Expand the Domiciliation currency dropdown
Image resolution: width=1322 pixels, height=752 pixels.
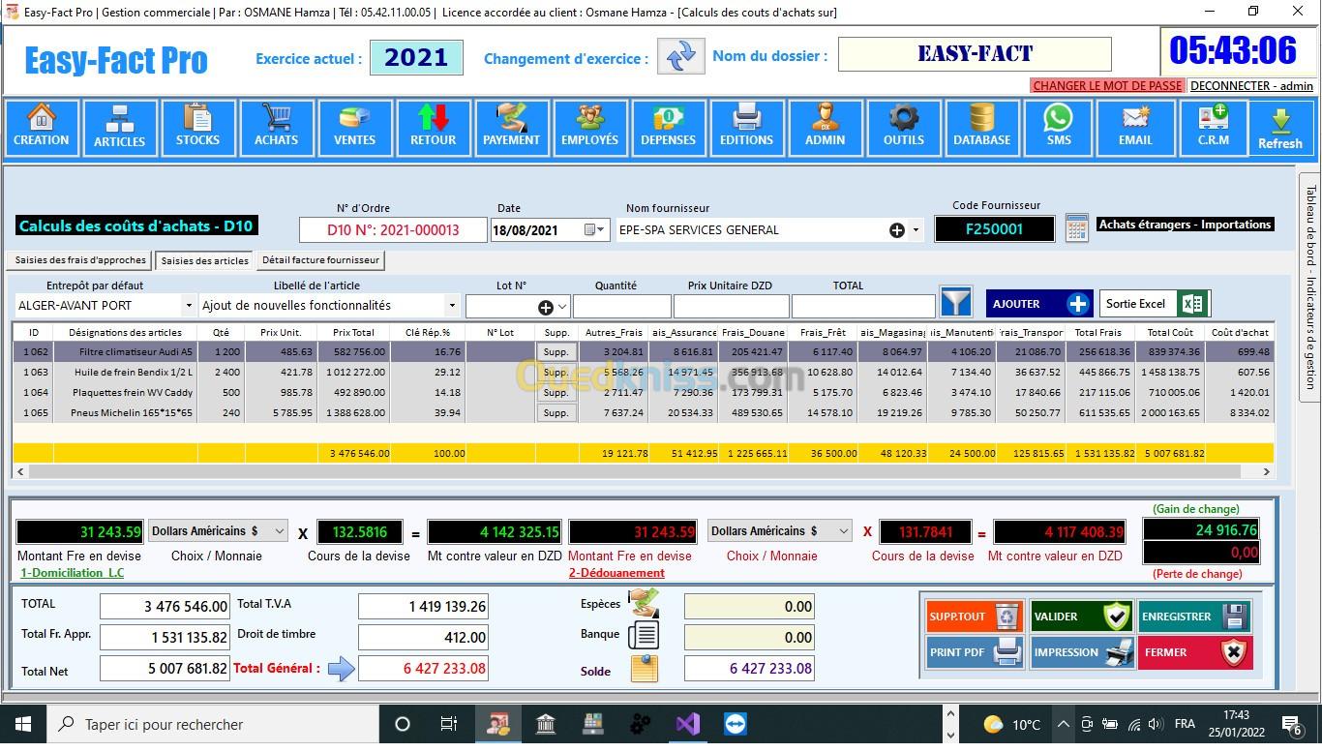pyautogui.click(x=279, y=531)
